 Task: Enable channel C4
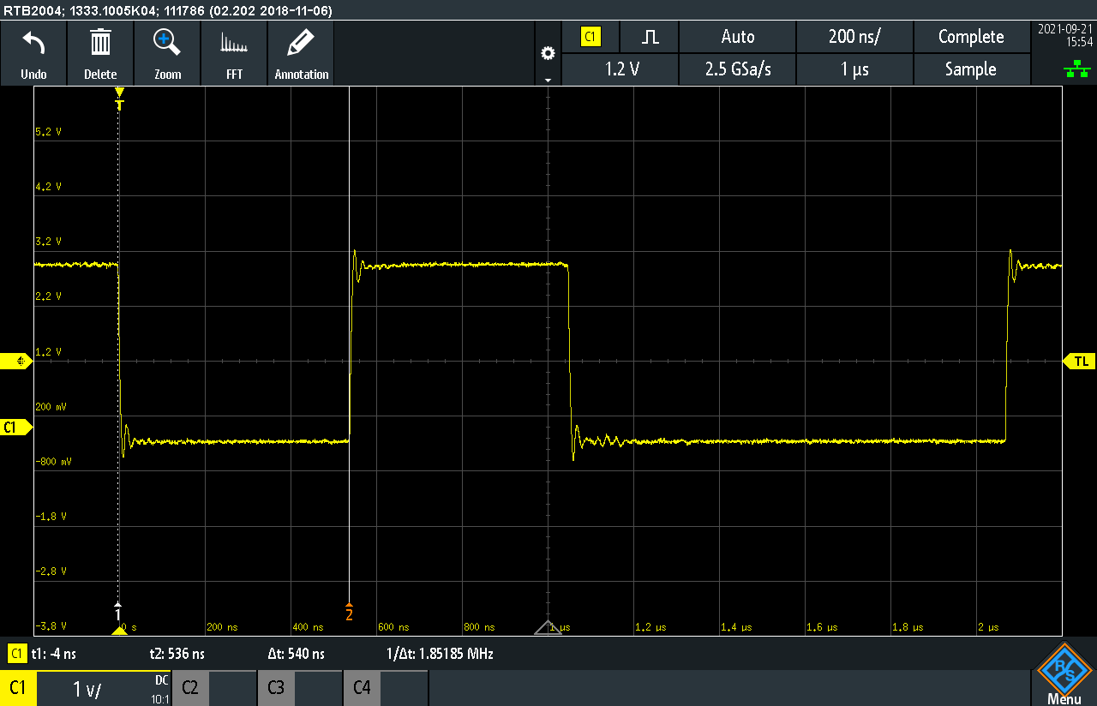point(362,688)
